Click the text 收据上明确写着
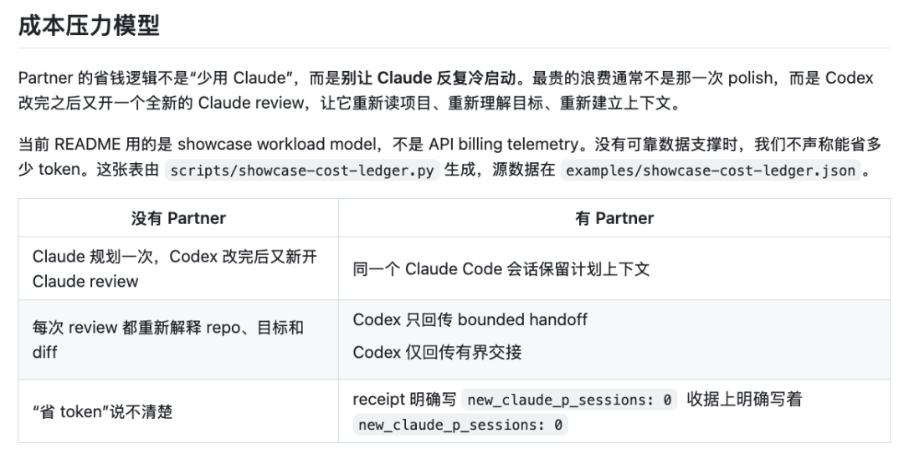The width and height of the screenshot is (904, 454). point(744,399)
